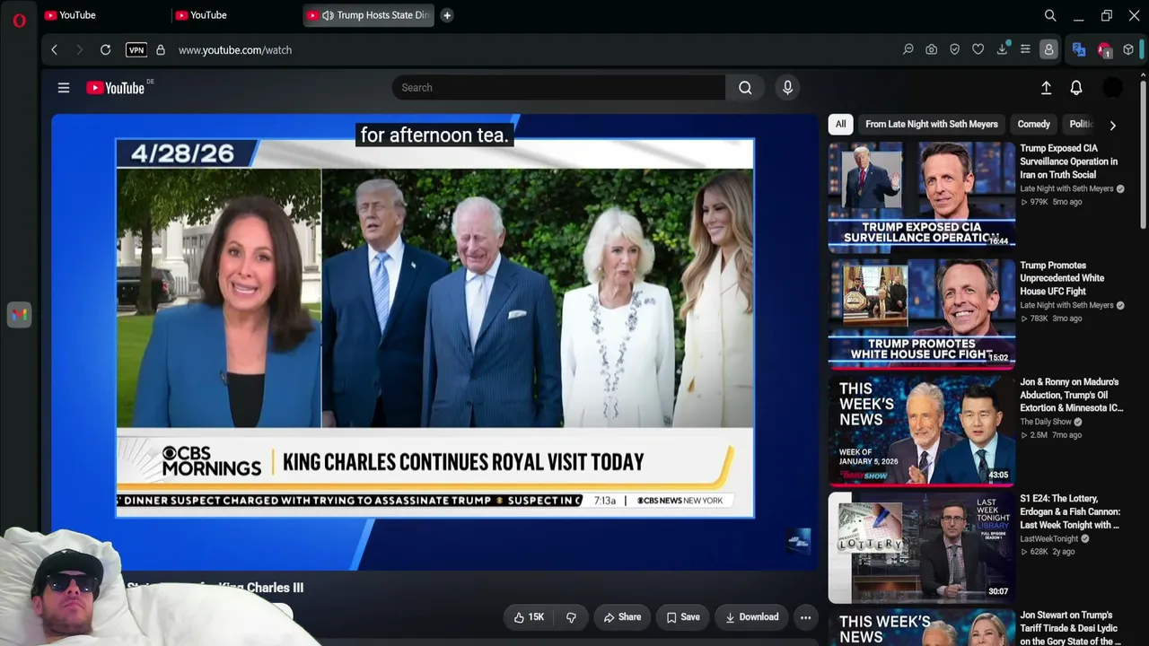Go back to the previous page

coord(55,50)
